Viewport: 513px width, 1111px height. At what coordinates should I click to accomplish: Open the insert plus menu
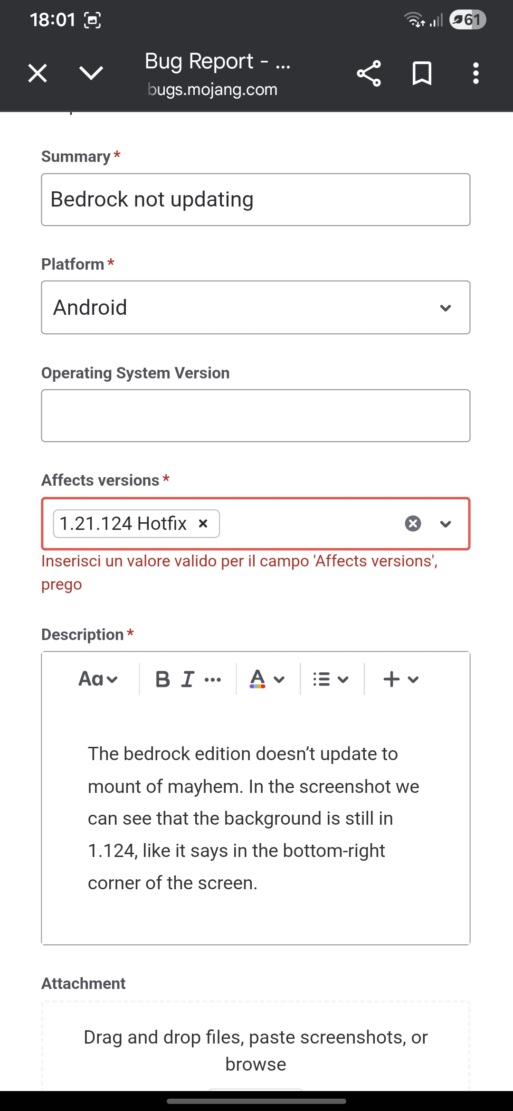point(400,679)
